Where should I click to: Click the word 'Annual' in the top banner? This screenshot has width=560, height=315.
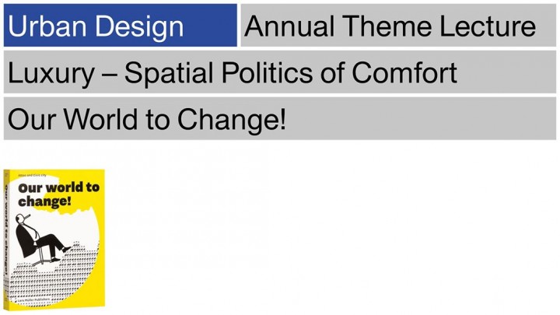[289, 26]
